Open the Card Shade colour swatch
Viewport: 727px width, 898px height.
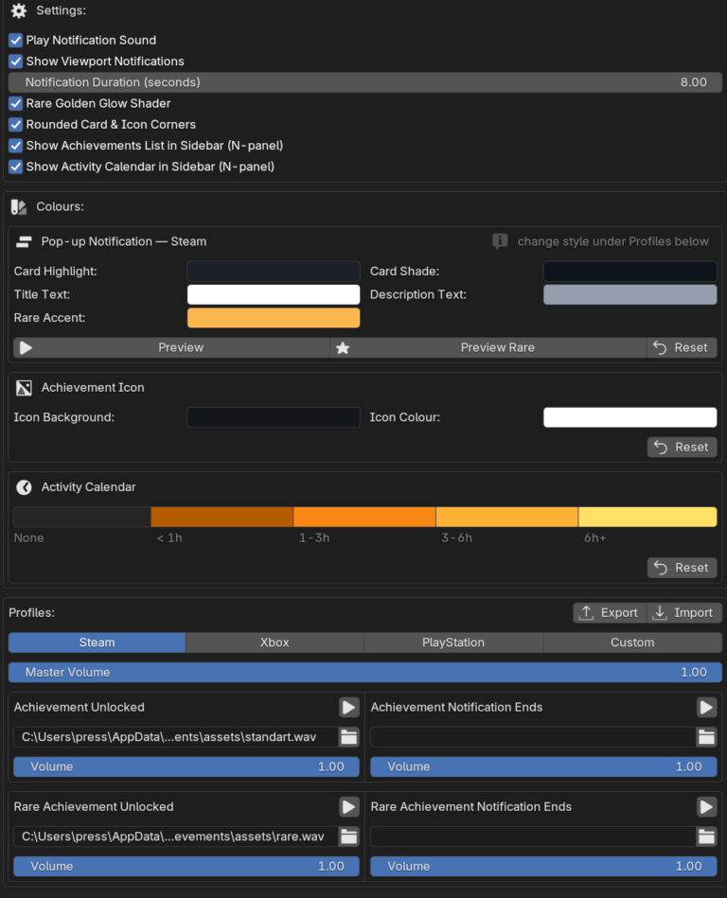pyautogui.click(x=630, y=272)
